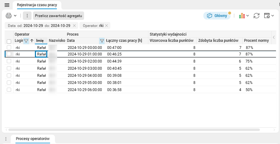Viewport: 280px width, 144px height.
Task: Sort by Łączny czas pracy [h] header
Action: click(x=124, y=41)
